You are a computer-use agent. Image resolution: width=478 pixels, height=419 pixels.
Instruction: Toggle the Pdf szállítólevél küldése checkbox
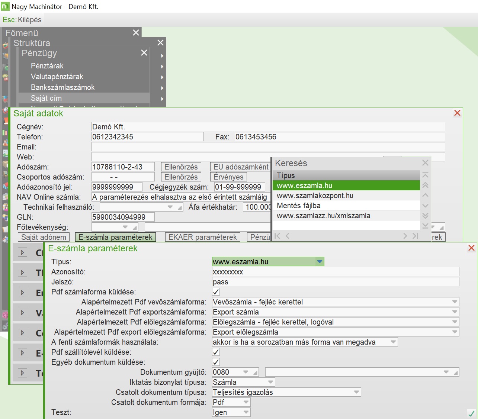coord(216,352)
